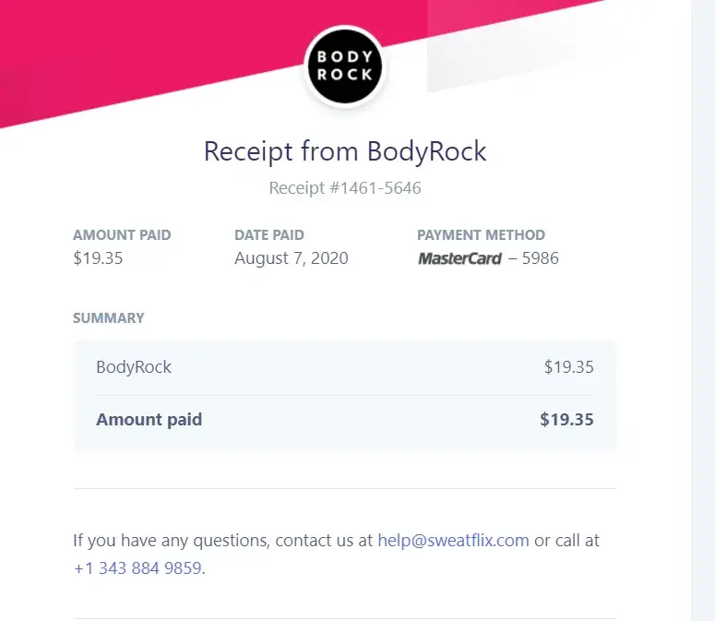The width and height of the screenshot is (715, 621).
Task: Click the bold $19.35 total amount
Action: [566, 420]
